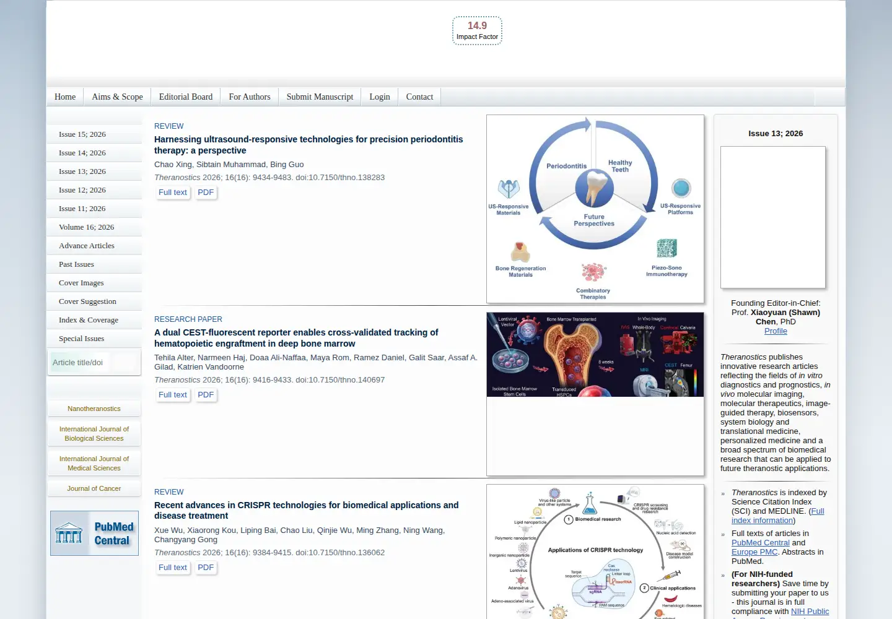Enlarge the CRISPR applications graphical abstract
The image size is (892, 619).
tap(595, 552)
